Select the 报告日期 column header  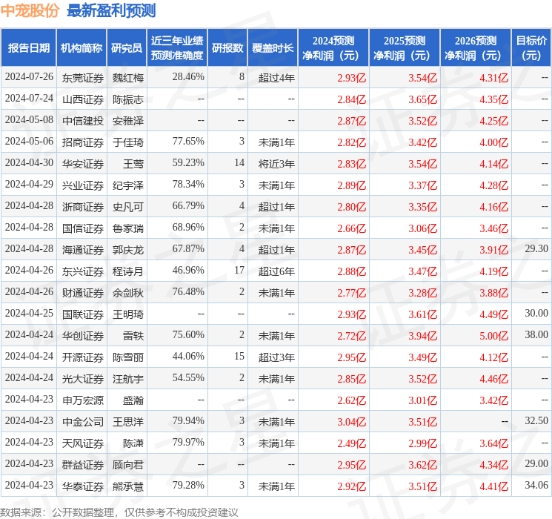click(28, 48)
